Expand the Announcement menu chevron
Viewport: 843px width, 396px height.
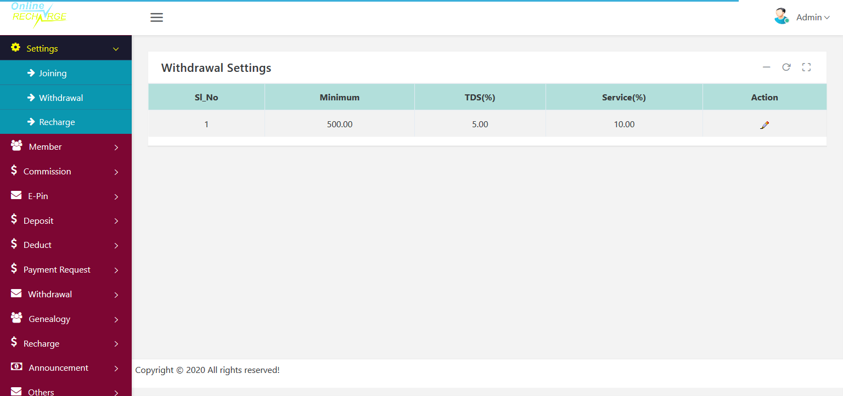pyautogui.click(x=116, y=369)
